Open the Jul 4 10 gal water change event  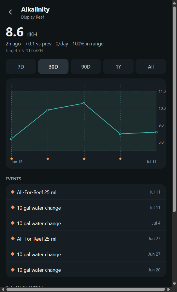86,223
